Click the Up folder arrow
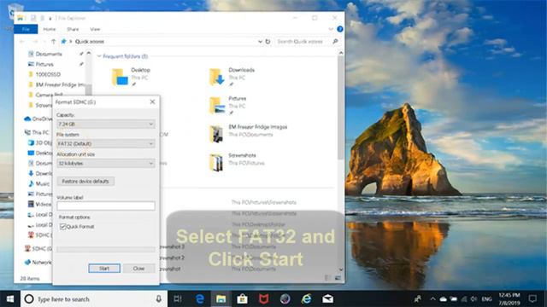547x307 pixels. pos(53,42)
